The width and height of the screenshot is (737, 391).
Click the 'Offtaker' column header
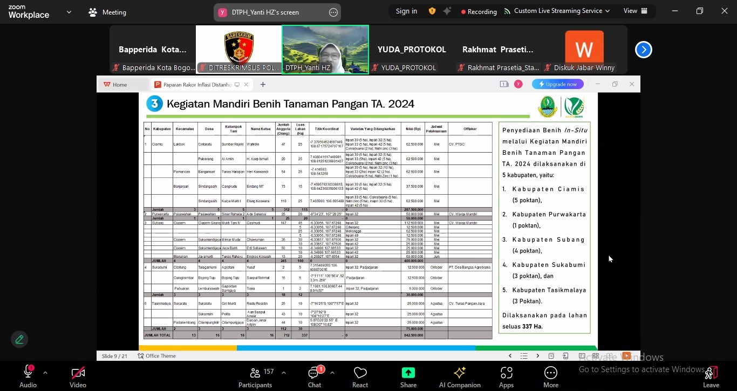point(470,129)
